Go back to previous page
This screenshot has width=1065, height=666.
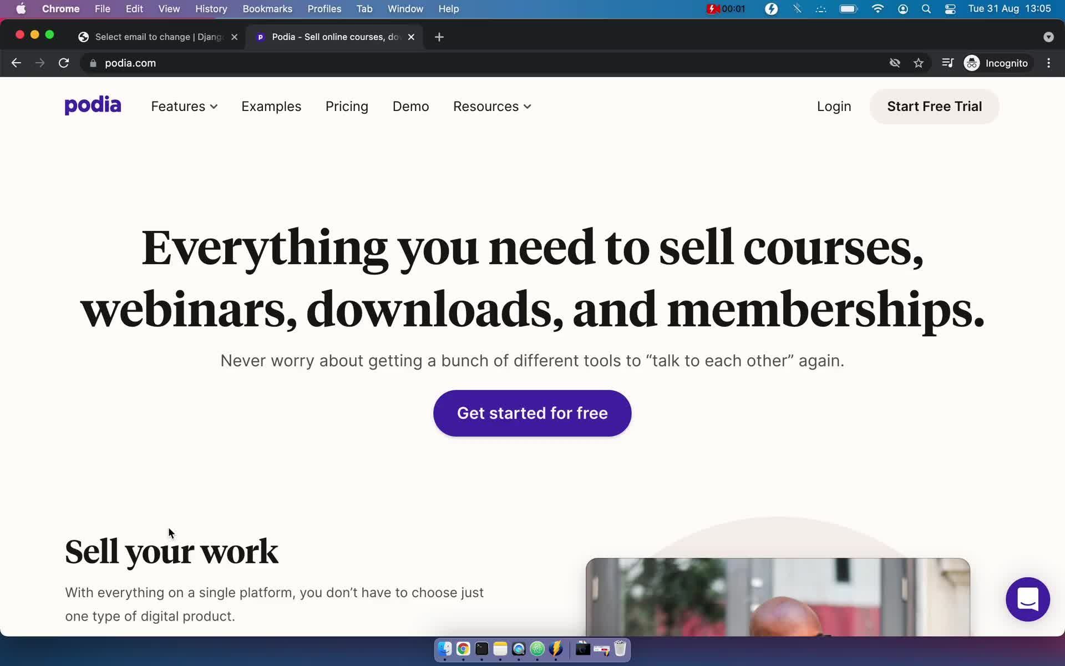[16, 63]
